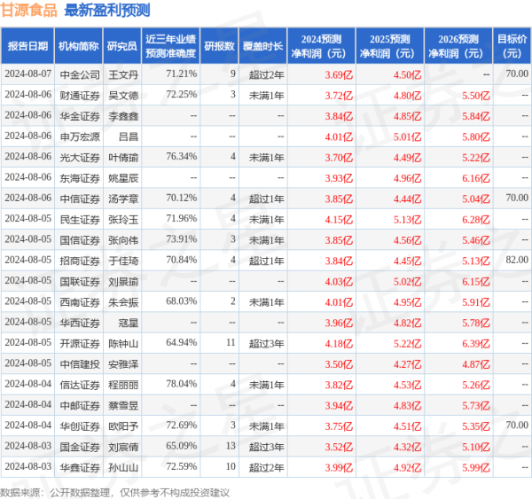Click the 信达证券 institution cell
The width and height of the screenshot is (532, 499).
80,385
